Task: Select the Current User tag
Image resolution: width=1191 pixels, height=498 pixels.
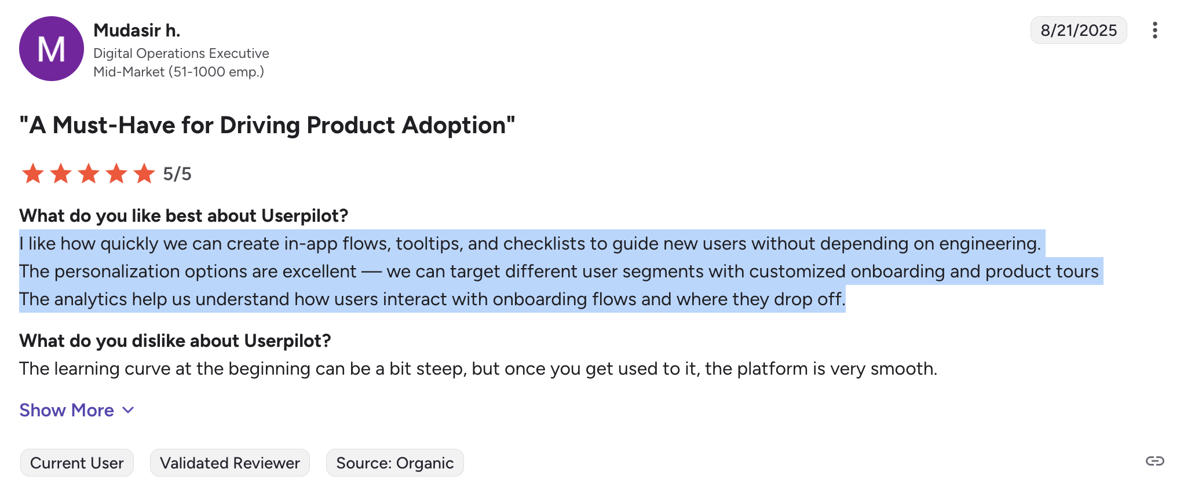Action: click(x=77, y=463)
